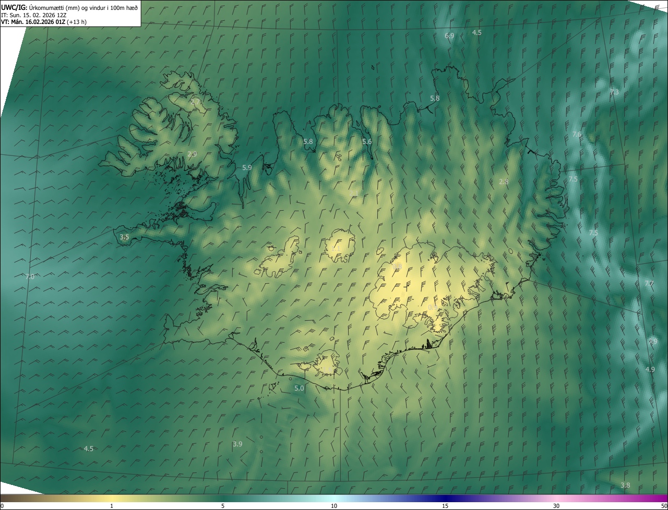Viewport: 668px width, 510px height.
Task: Click the 7.7 value label
Action: pos(649,284)
